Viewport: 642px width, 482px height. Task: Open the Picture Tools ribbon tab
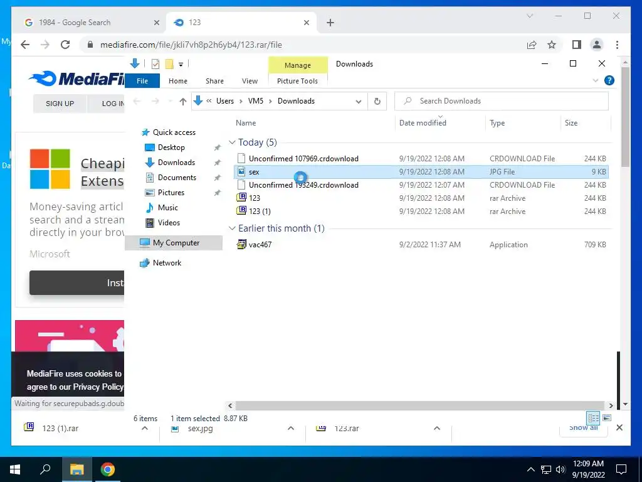click(297, 81)
